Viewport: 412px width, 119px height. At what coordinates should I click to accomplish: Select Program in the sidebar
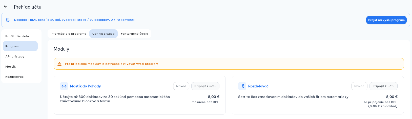20,46
